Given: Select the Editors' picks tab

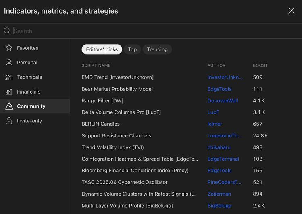Looking at the screenshot, I should 102,49.
